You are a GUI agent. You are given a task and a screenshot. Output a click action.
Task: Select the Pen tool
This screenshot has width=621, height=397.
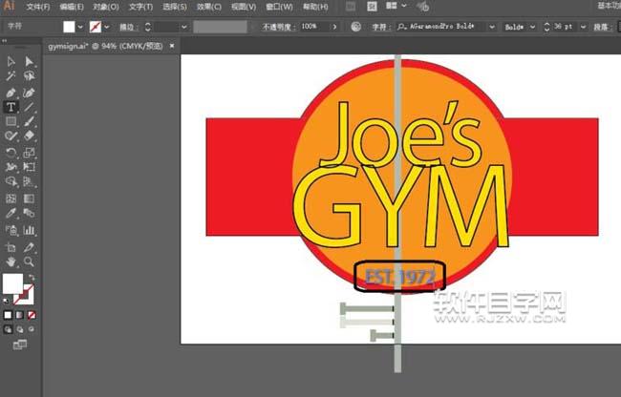(x=11, y=93)
